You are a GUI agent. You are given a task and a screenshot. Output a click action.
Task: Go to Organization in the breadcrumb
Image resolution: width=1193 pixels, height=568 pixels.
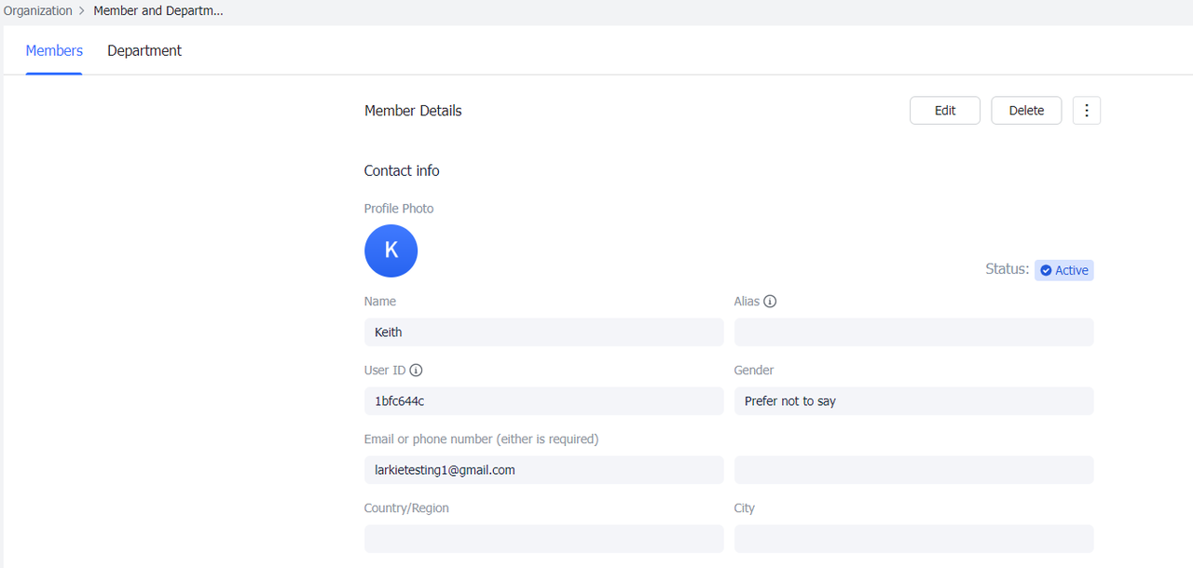coord(38,11)
